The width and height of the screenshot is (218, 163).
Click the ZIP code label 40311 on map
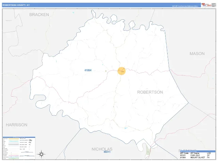pyautogui.click(x=107, y=152)
